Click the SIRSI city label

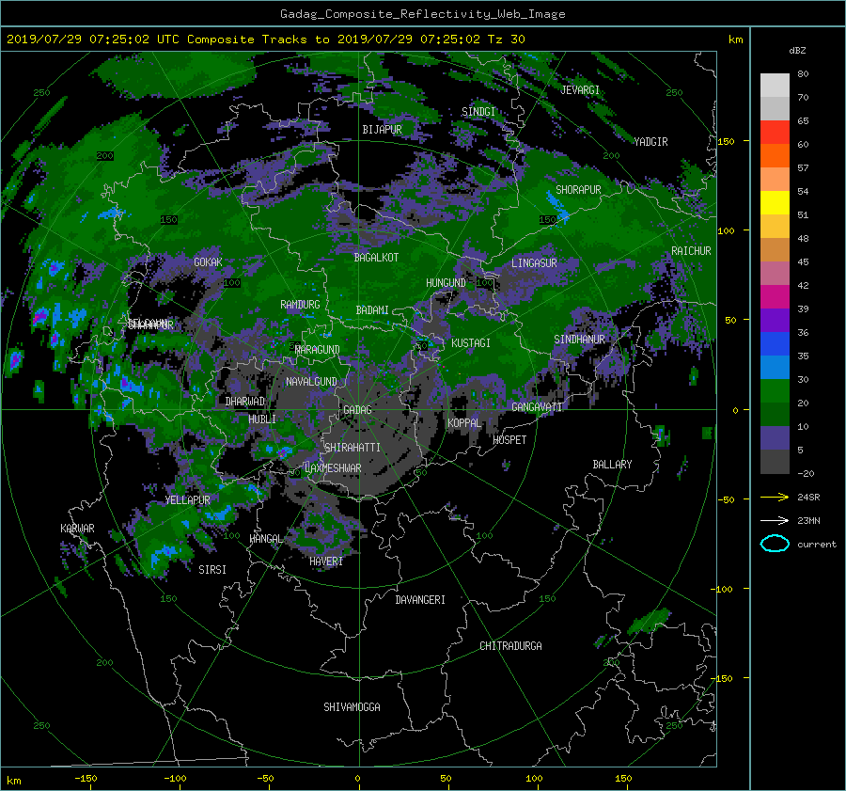(x=212, y=570)
